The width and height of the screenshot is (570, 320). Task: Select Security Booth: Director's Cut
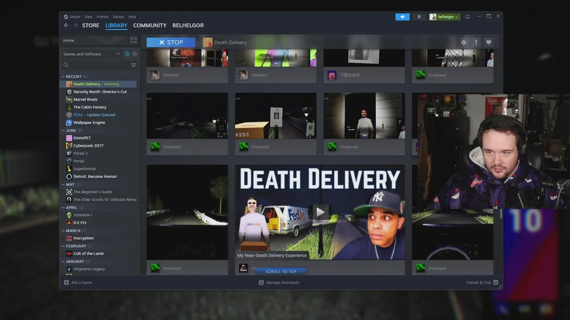point(100,92)
